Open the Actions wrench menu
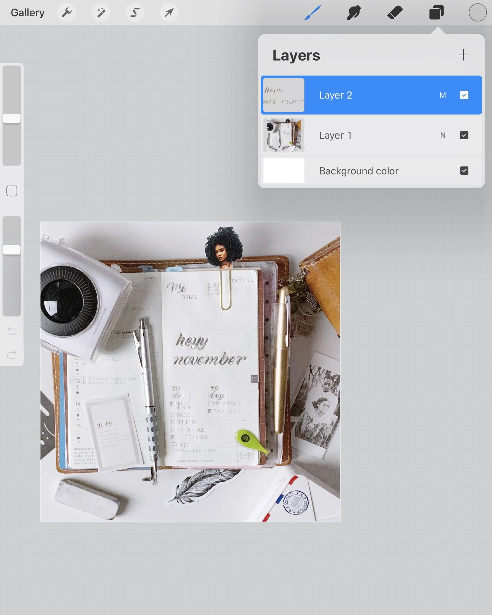Screen dimensions: 492x615 click(66, 12)
